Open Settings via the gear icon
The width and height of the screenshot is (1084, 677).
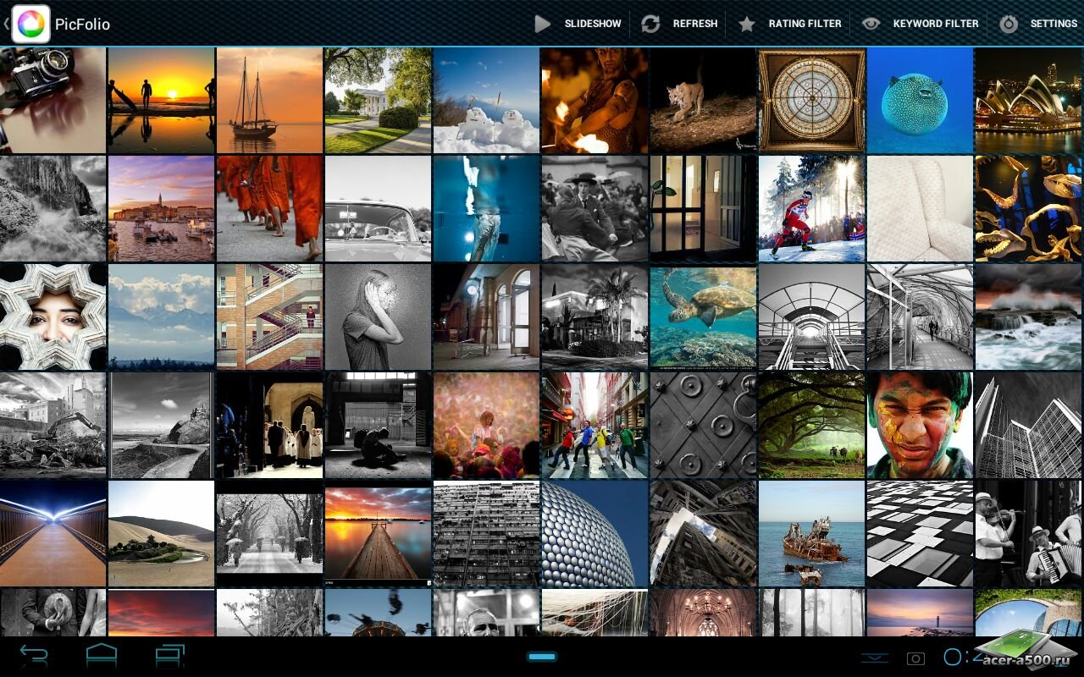[1008, 24]
